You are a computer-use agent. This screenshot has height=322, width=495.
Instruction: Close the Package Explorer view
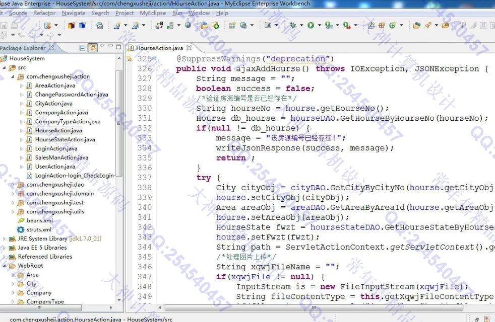pos(52,48)
